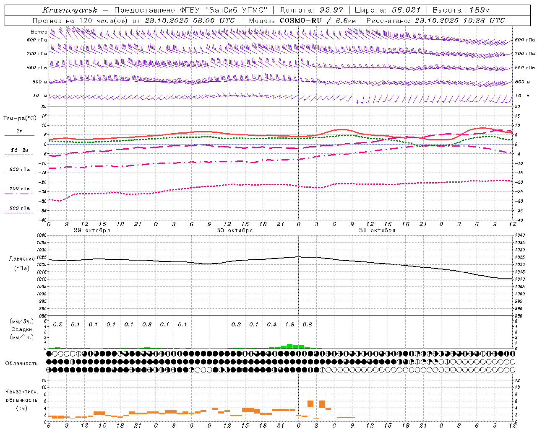The width and height of the screenshot is (537, 429).
Task: Click the '30 октября' date label
Action: 234,230
